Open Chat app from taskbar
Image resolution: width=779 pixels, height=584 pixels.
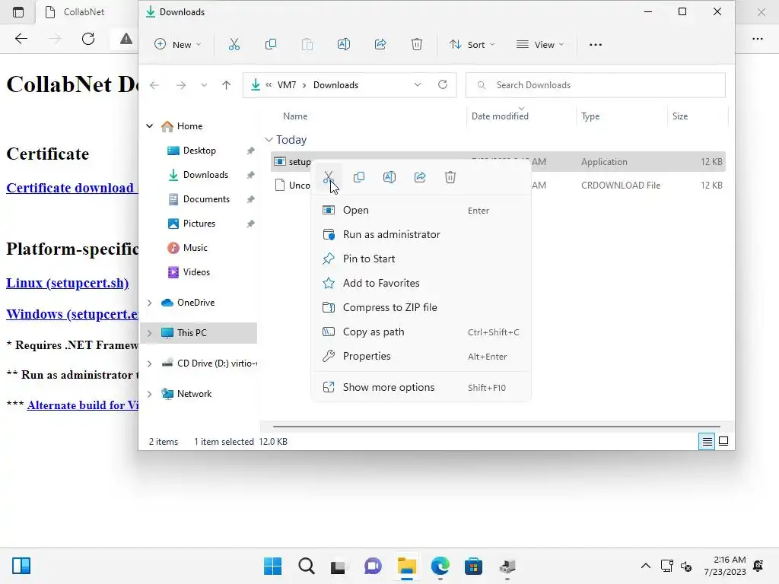(373, 566)
